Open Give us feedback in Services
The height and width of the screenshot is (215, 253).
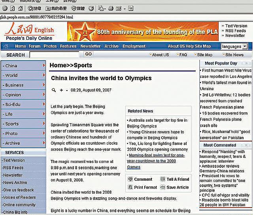18,190
